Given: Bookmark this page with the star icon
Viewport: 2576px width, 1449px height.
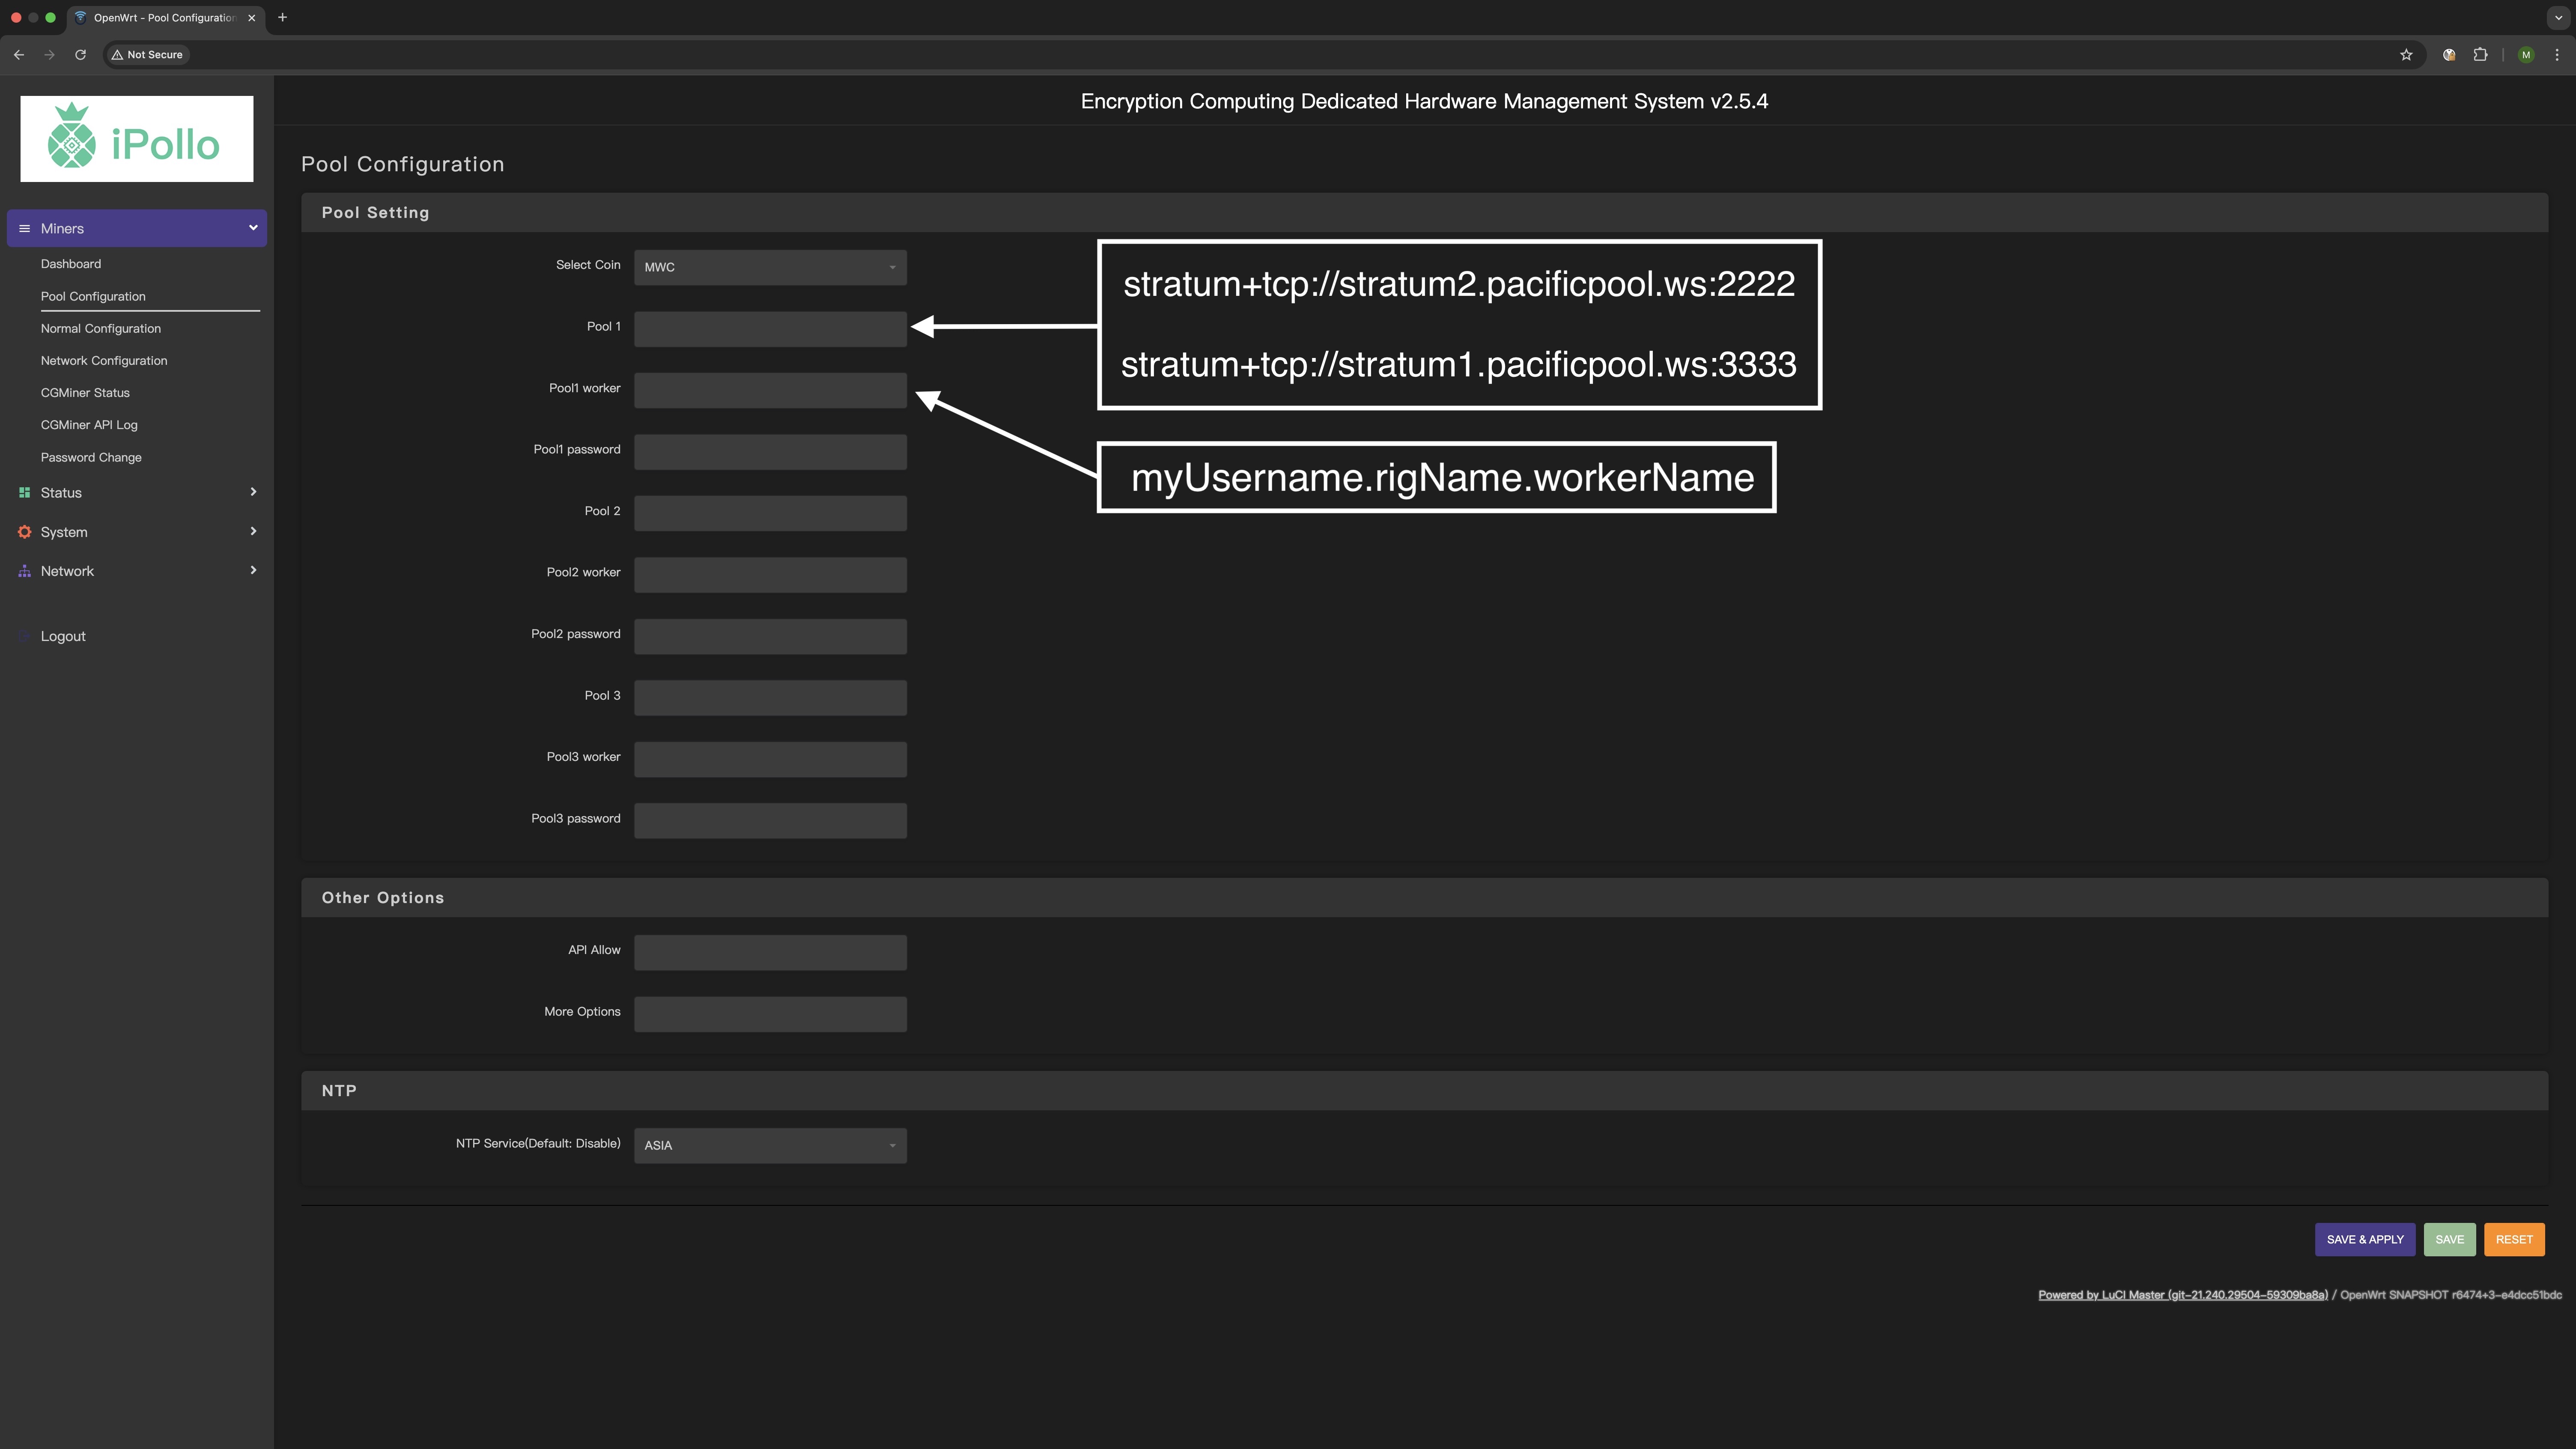Looking at the screenshot, I should tap(2406, 55).
